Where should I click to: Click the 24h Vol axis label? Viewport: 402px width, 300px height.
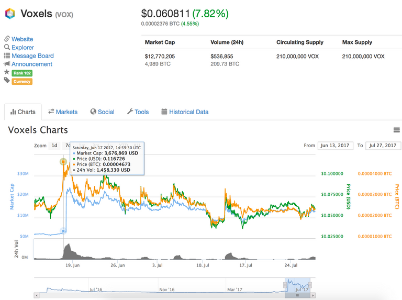(16, 249)
